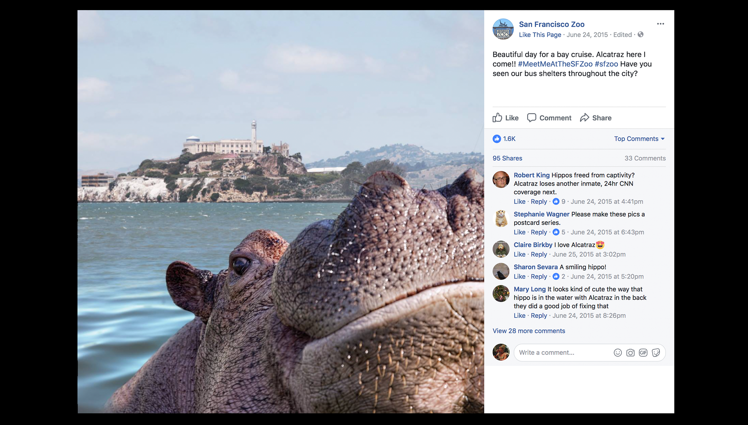The image size is (748, 425).
Task: Open the sticker picker icon
Action: (x=656, y=353)
